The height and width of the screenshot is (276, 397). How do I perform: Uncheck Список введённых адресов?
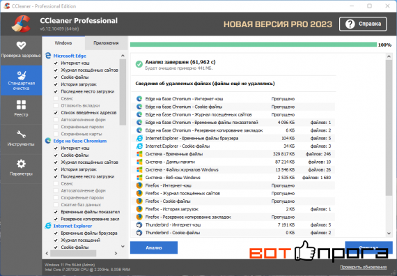point(56,113)
